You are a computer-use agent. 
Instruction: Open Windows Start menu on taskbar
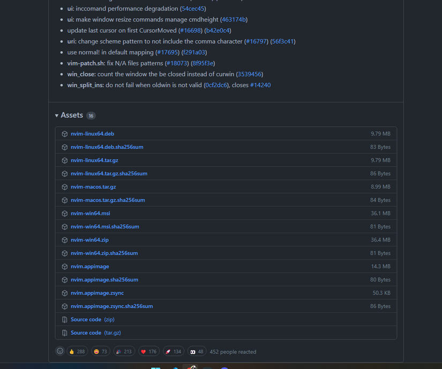click(x=155, y=368)
